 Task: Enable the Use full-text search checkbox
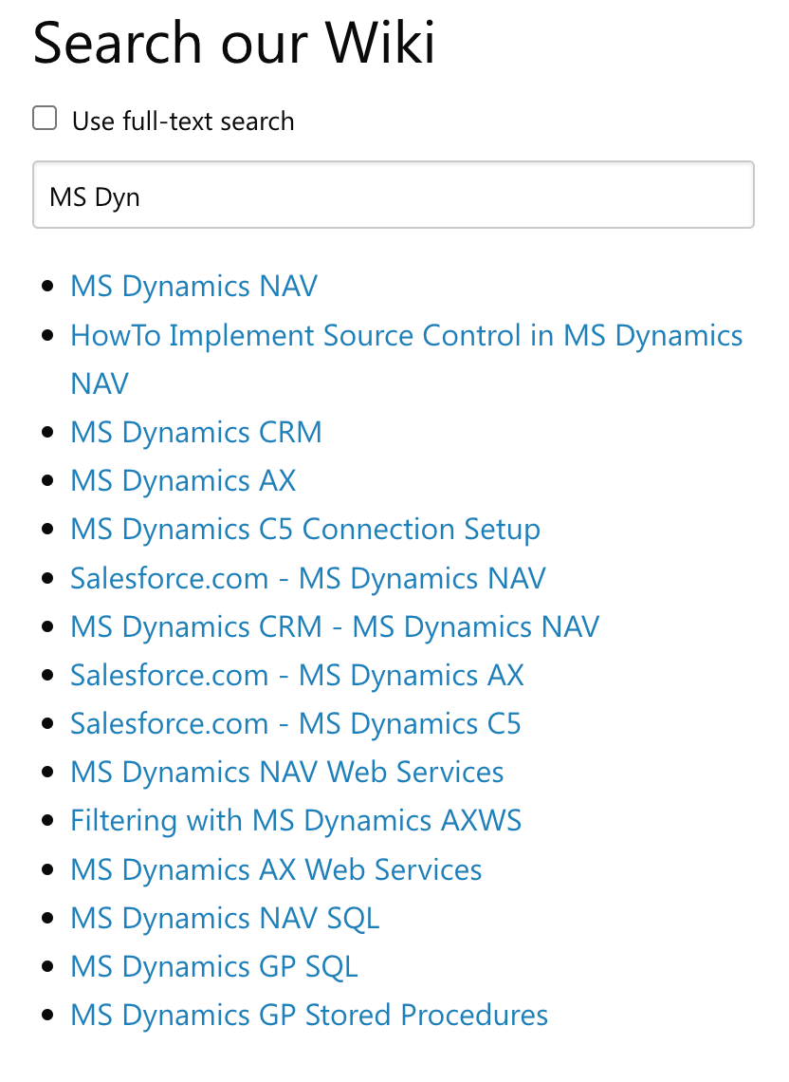(45, 118)
